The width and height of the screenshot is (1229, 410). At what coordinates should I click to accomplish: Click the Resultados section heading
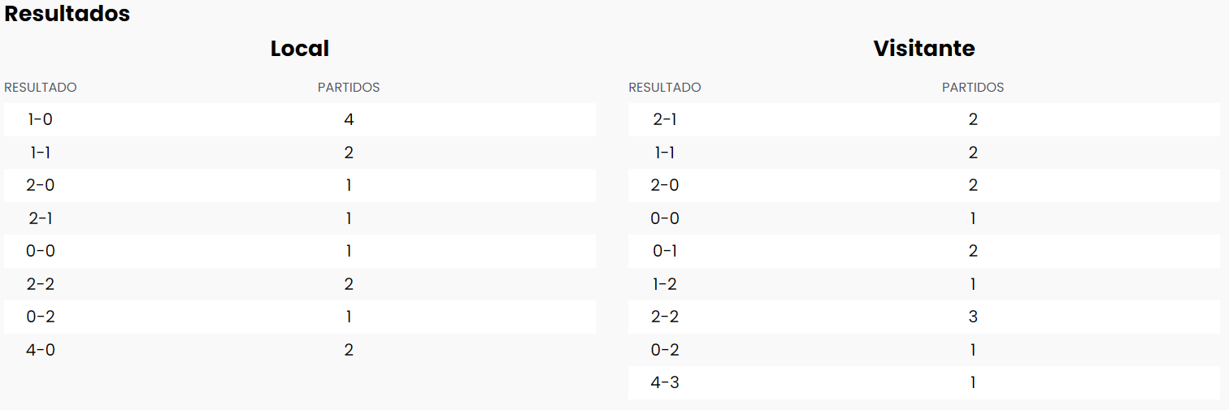[67, 14]
